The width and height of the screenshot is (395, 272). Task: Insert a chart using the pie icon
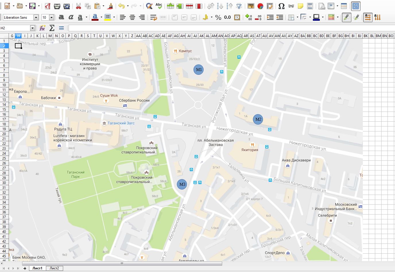click(260, 6)
